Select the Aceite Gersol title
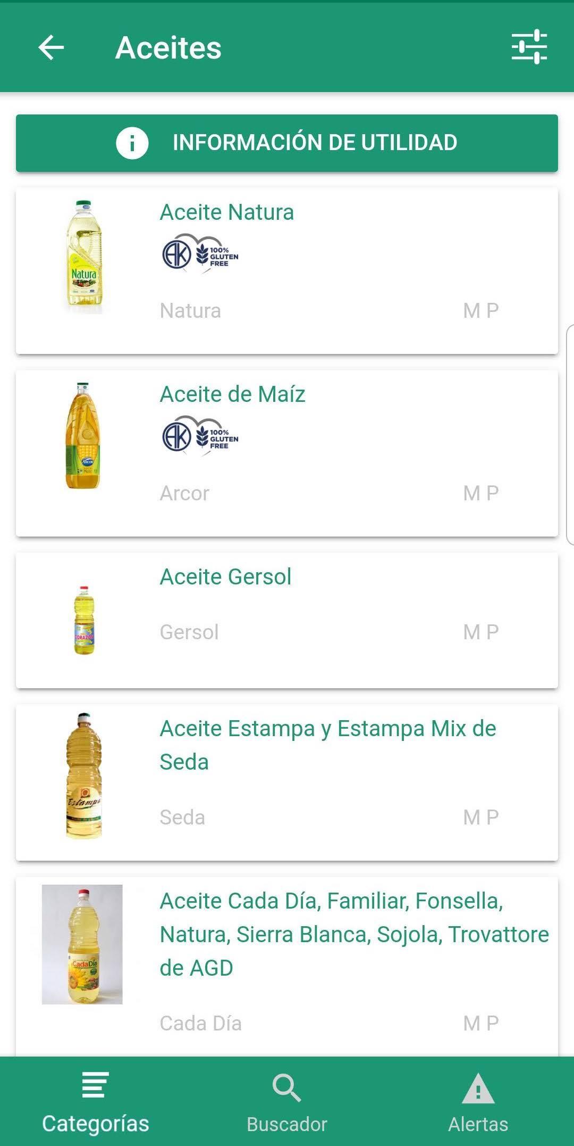The width and height of the screenshot is (574, 1146). (226, 577)
